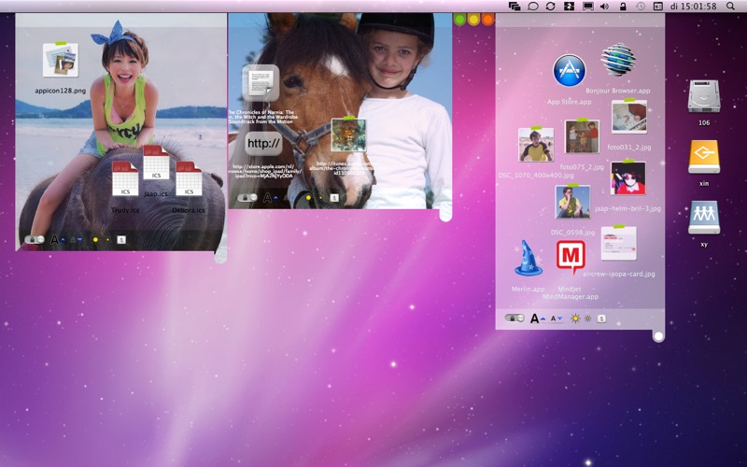Screen dimensions: 747x467
Task: Open Spotlight search in menu bar
Action: [730, 7]
